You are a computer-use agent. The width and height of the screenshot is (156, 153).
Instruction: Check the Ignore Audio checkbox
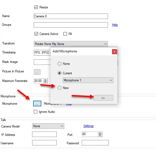[x=35, y=111]
